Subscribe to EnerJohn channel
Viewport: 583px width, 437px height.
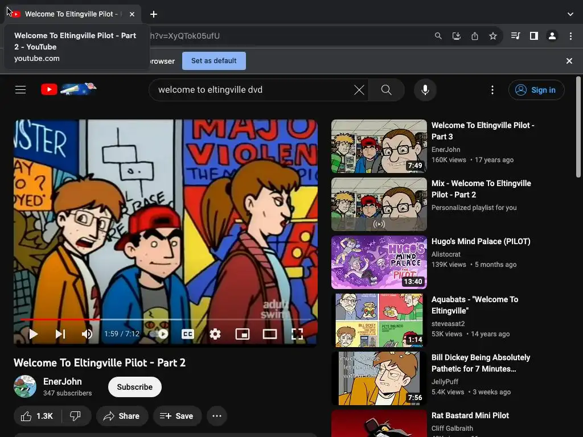point(134,387)
